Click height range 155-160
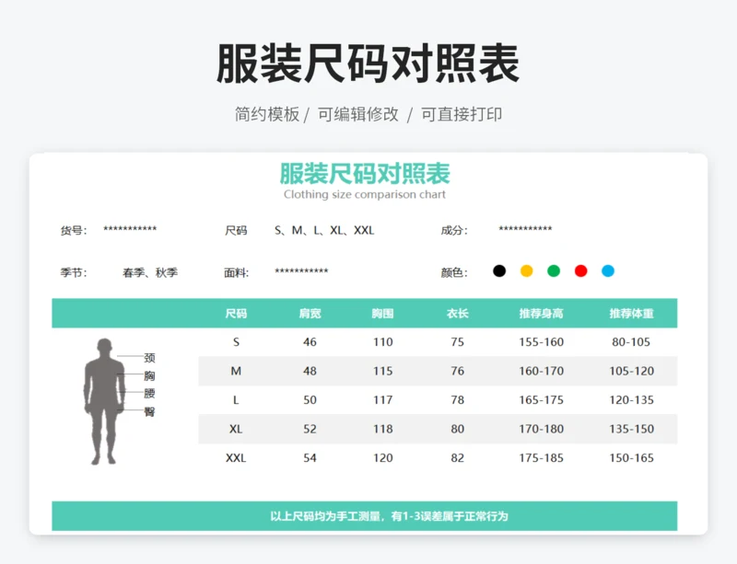Viewport: 737px width, 564px height. (x=542, y=342)
